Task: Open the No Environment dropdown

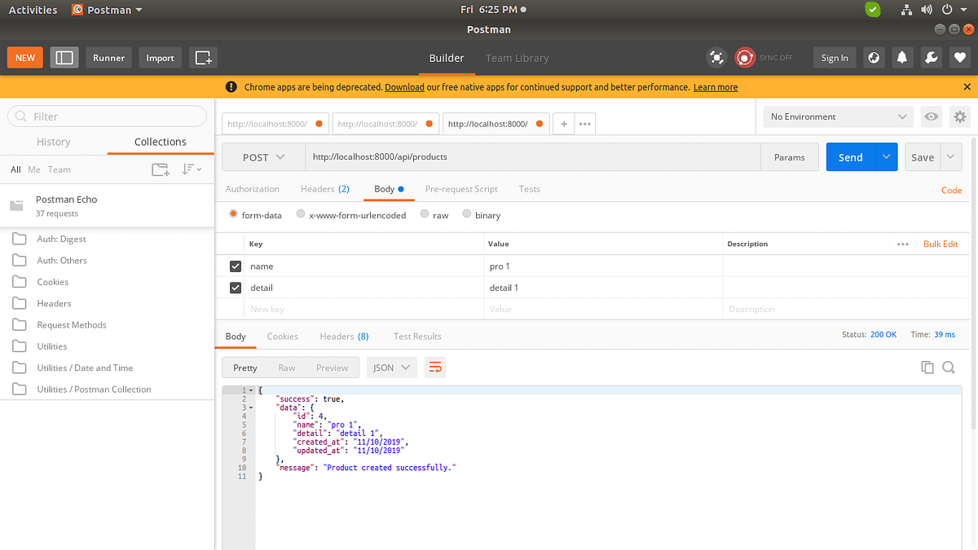Action: click(x=837, y=117)
